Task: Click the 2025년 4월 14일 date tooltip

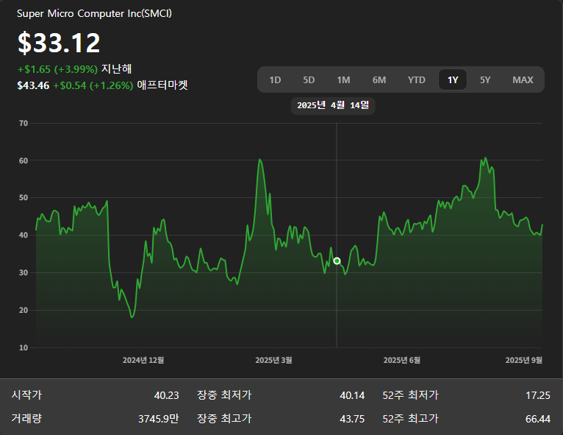Action: point(333,106)
